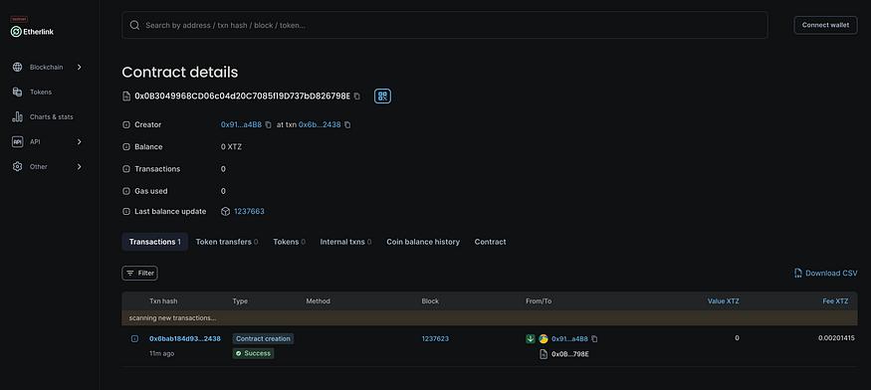The width and height of the screenshot is (871, 390).
Task: Select the Transactions tab
Action: pos(155,242)
